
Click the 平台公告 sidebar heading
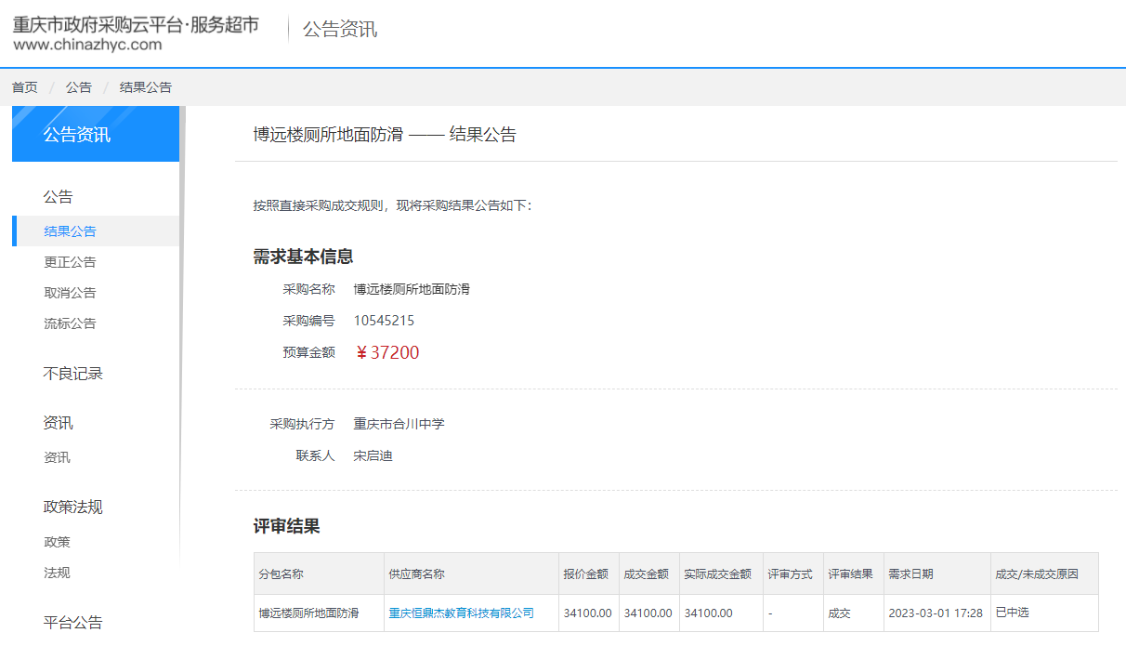[x=73, y=623]
